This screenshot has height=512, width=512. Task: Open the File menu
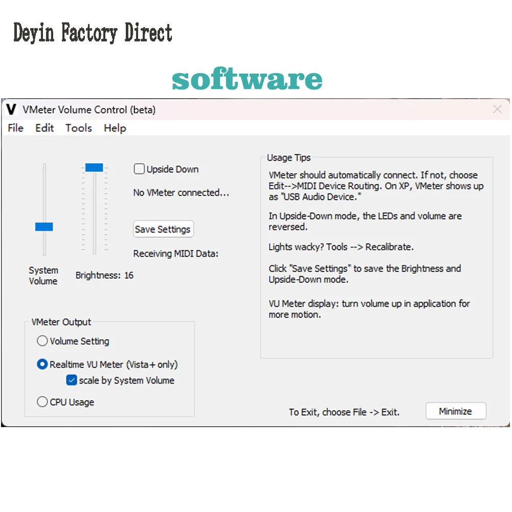[x=16, y=128]
